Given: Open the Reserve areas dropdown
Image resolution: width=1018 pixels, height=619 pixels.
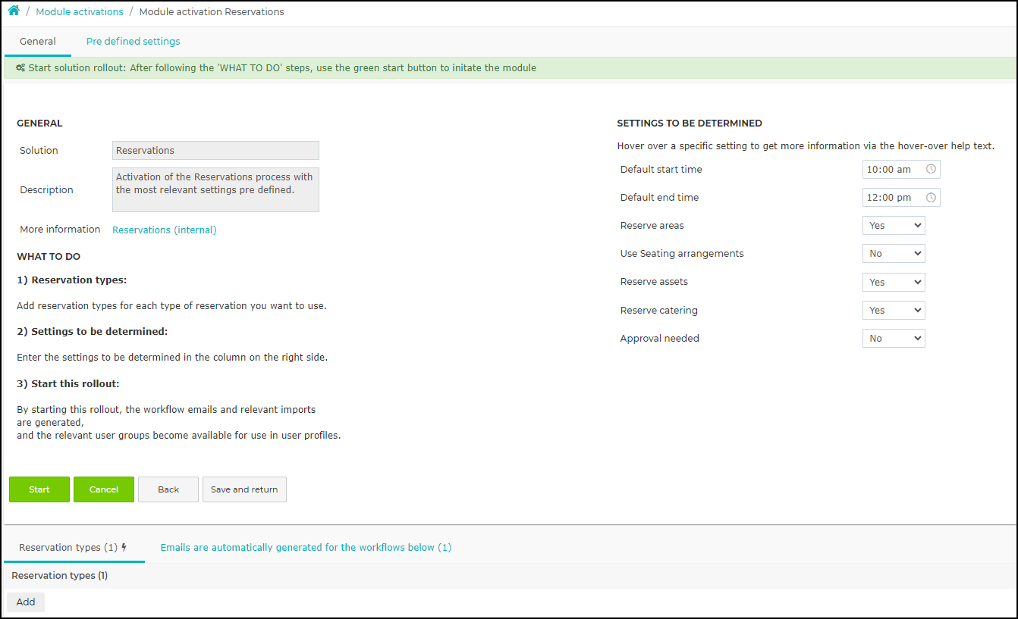Looking at the screenshot, I should click(x=894, y=226).
